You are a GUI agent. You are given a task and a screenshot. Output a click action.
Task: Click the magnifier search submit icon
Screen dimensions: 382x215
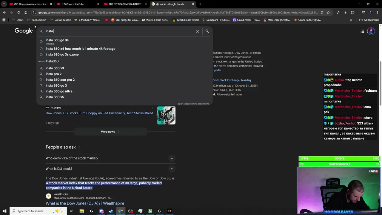click(207, 31)
